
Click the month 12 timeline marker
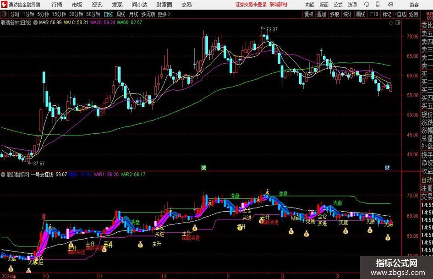tap(164, 276)
